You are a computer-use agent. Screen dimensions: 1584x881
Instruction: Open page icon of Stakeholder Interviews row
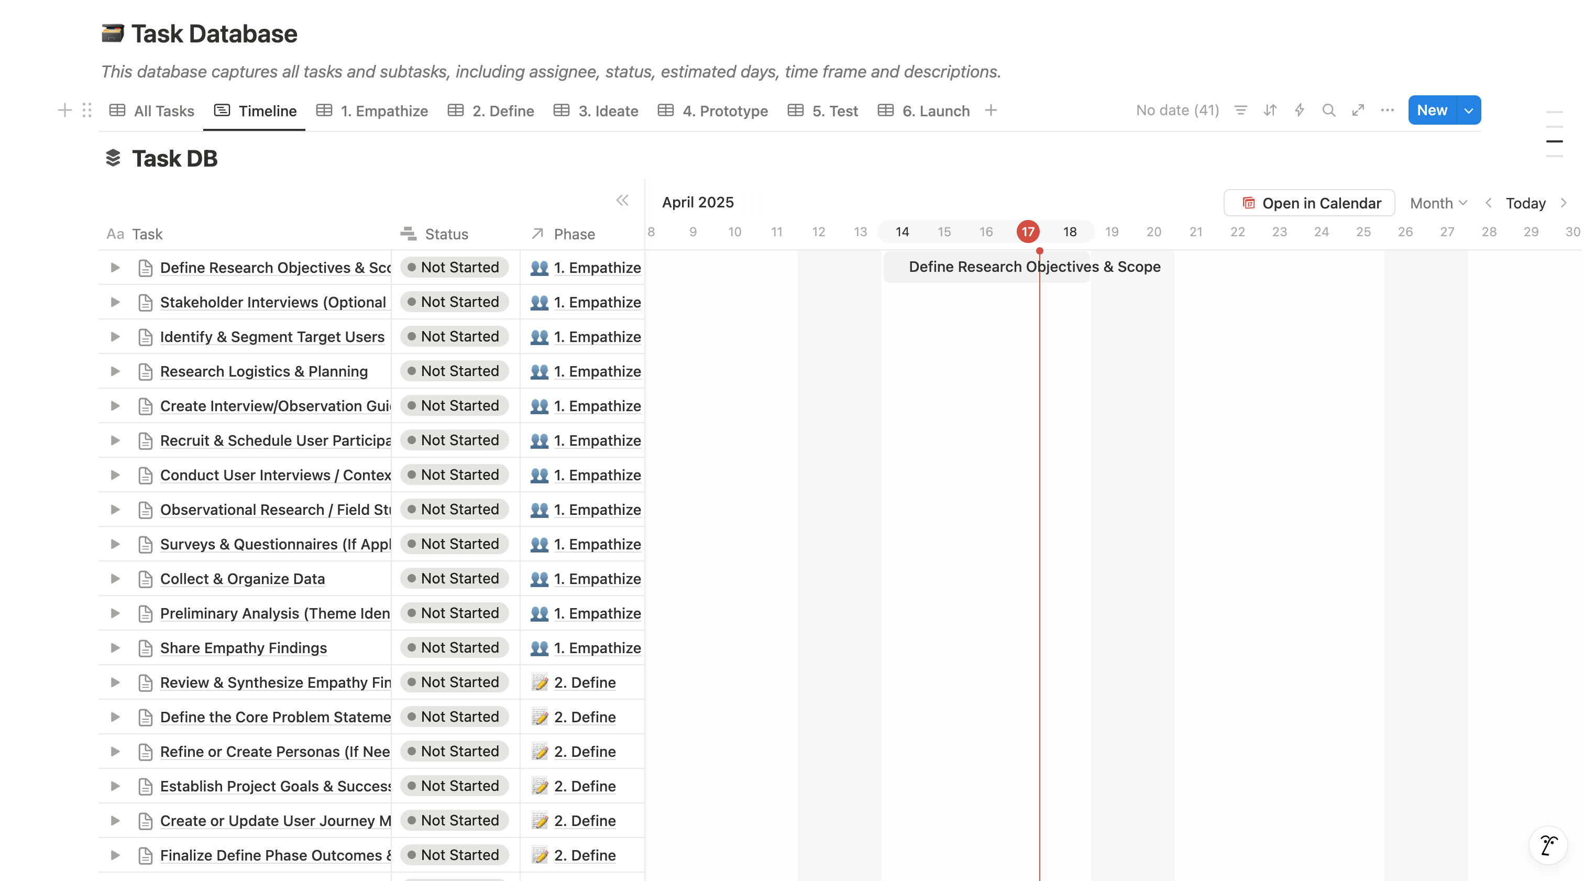pyautogui.click(x=145, y=302)
